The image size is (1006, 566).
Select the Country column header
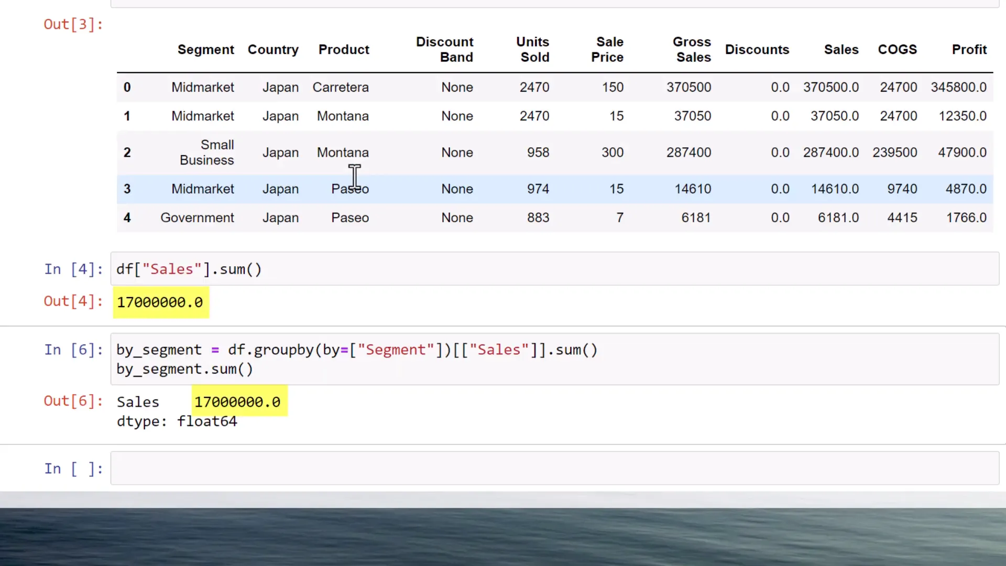click(273, 49)
